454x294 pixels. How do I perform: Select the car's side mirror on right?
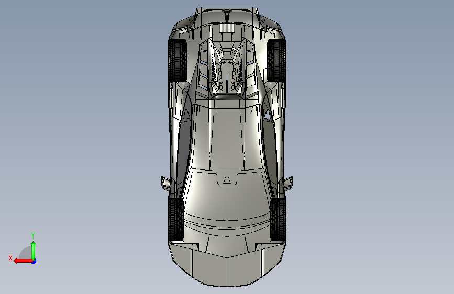coord(288,183)
